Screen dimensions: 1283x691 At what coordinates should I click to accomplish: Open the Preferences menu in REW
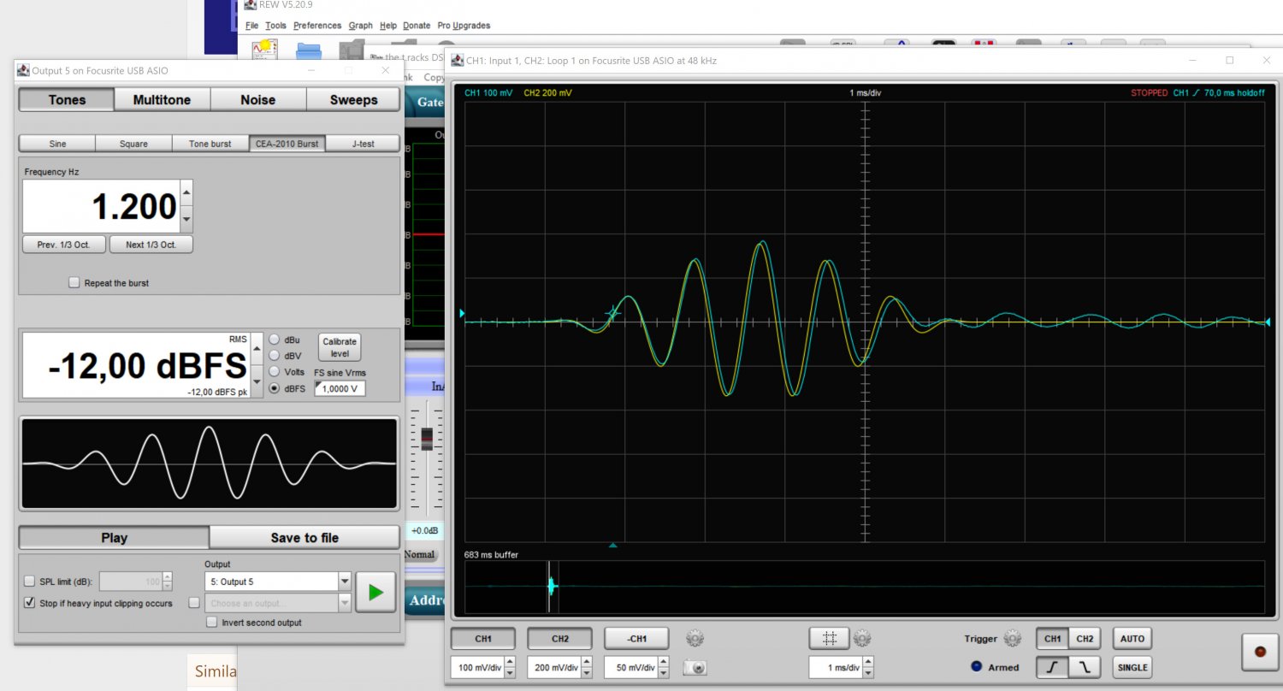(x=317, y=26)
